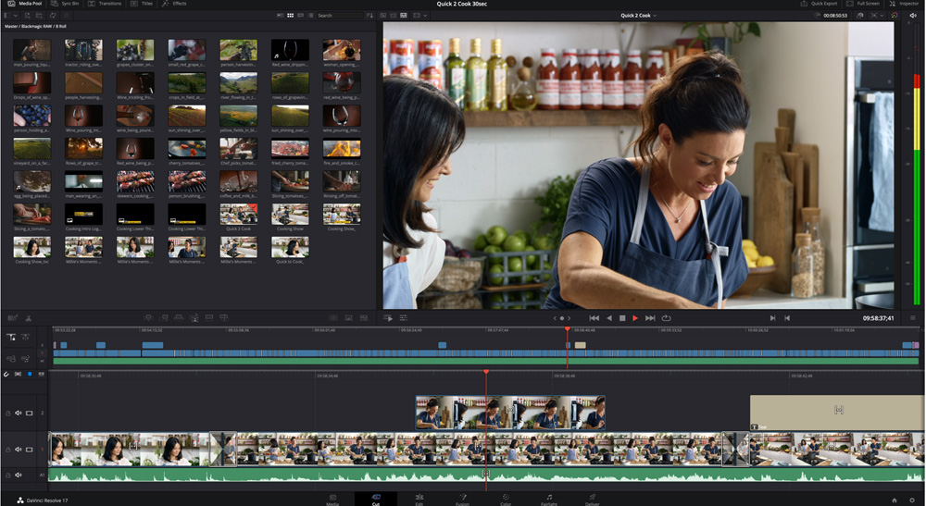Click the Full Screen button
926x506 pixels.
(862, 4)
